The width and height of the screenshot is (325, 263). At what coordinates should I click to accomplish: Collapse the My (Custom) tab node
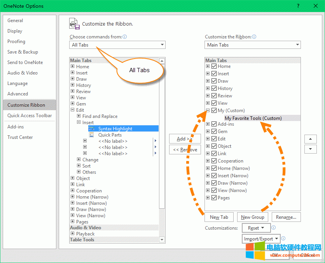pos(208,111)
